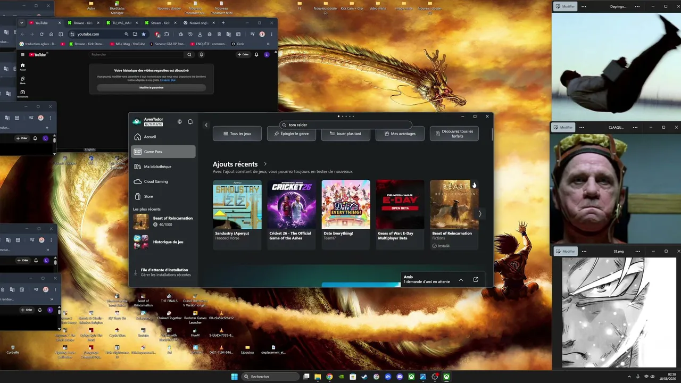
Task: Show hidden system tray icons
Action: [x=629, y=377]
